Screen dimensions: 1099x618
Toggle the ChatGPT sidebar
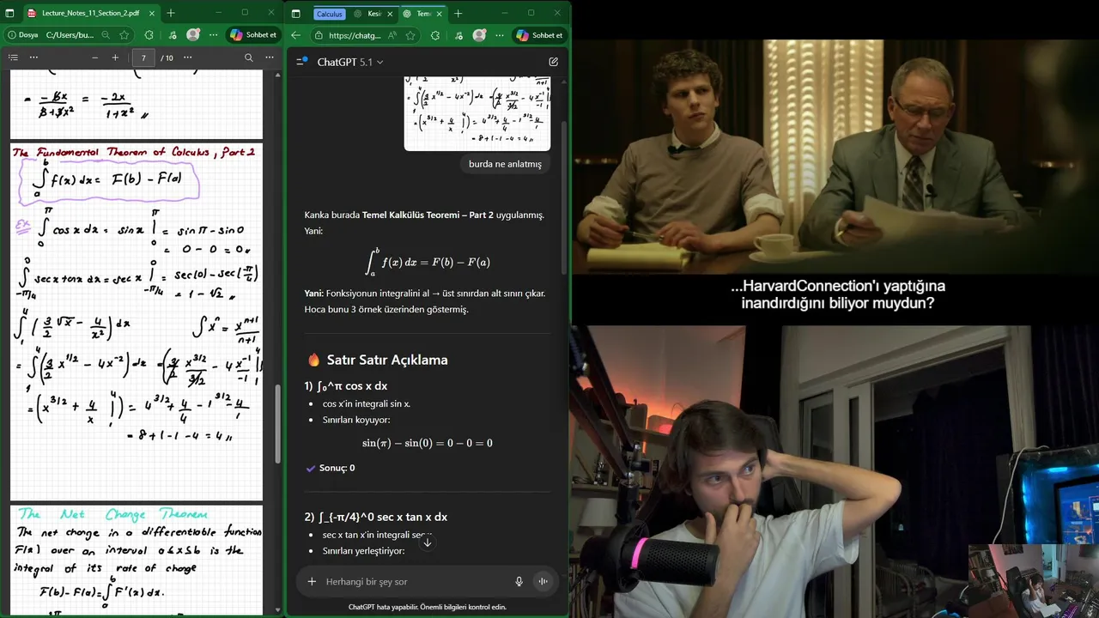pyautogui.click(x=301, y=62)
